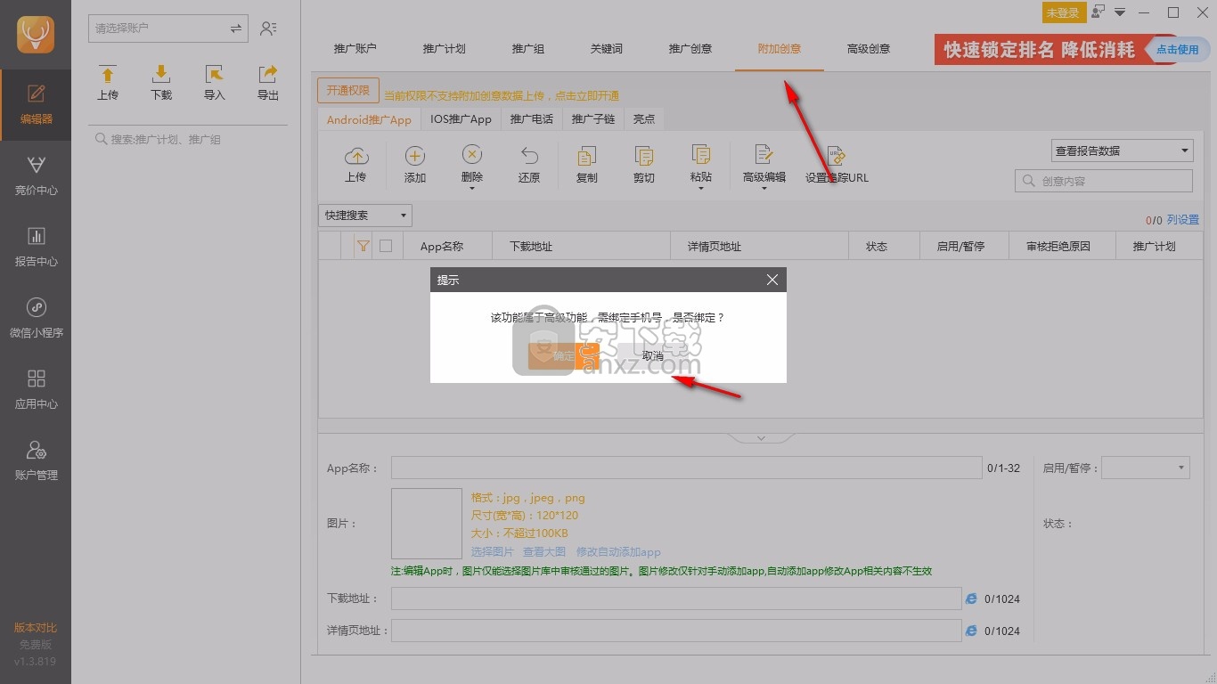Image resolution: width=1217 pixels, height=684 pixels.
Task: Click the Click to Use (点击使用) banner button
Action: [x=1177, y=49]
